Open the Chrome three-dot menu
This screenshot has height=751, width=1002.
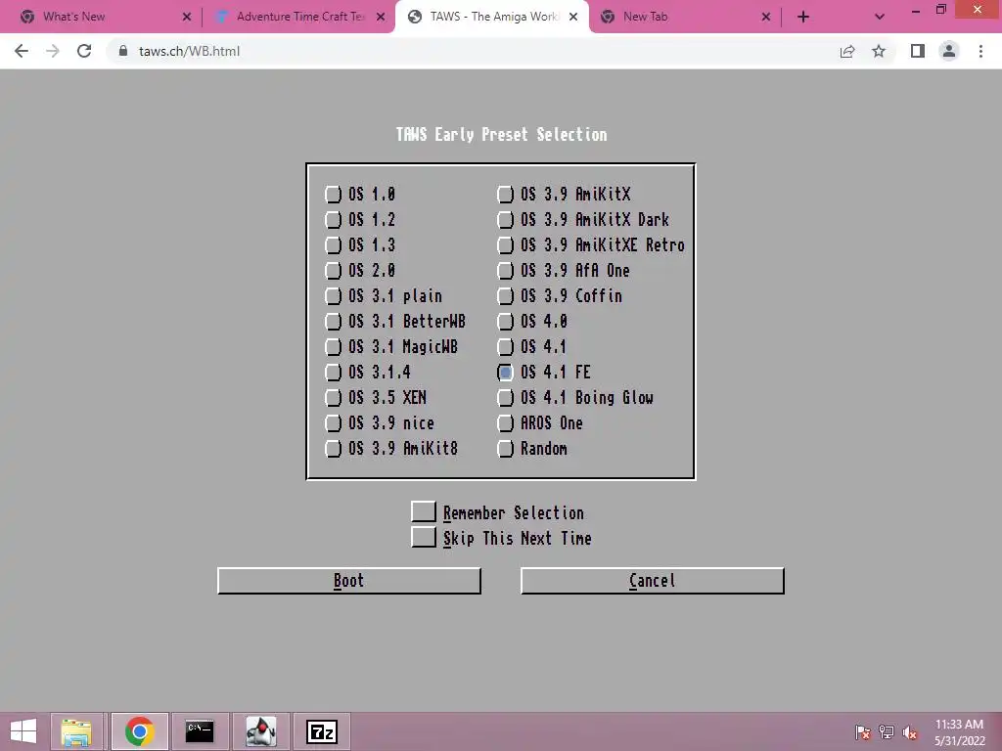(980, 51)
